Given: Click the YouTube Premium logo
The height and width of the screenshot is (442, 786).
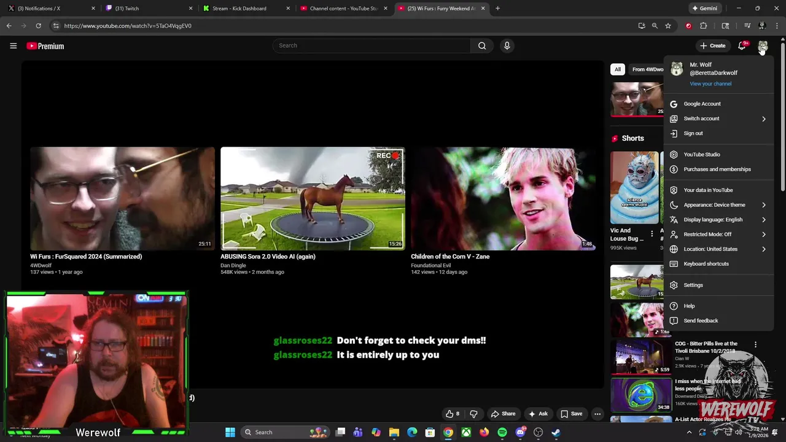Looking at the screenshot, I should pos(45,46).
